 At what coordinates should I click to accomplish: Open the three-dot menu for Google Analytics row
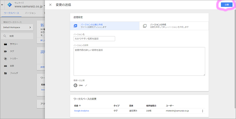(x=202, y=111)
